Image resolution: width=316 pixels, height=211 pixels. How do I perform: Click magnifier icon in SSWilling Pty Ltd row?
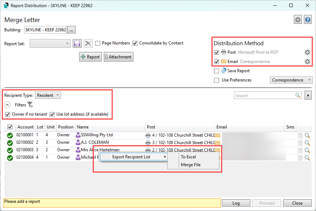[307, 136]
